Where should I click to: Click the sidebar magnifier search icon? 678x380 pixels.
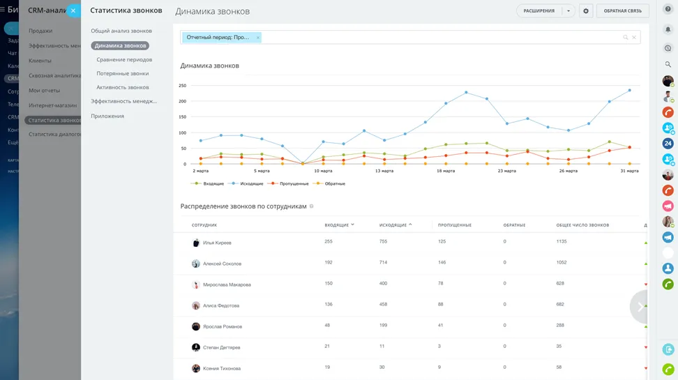668,64
